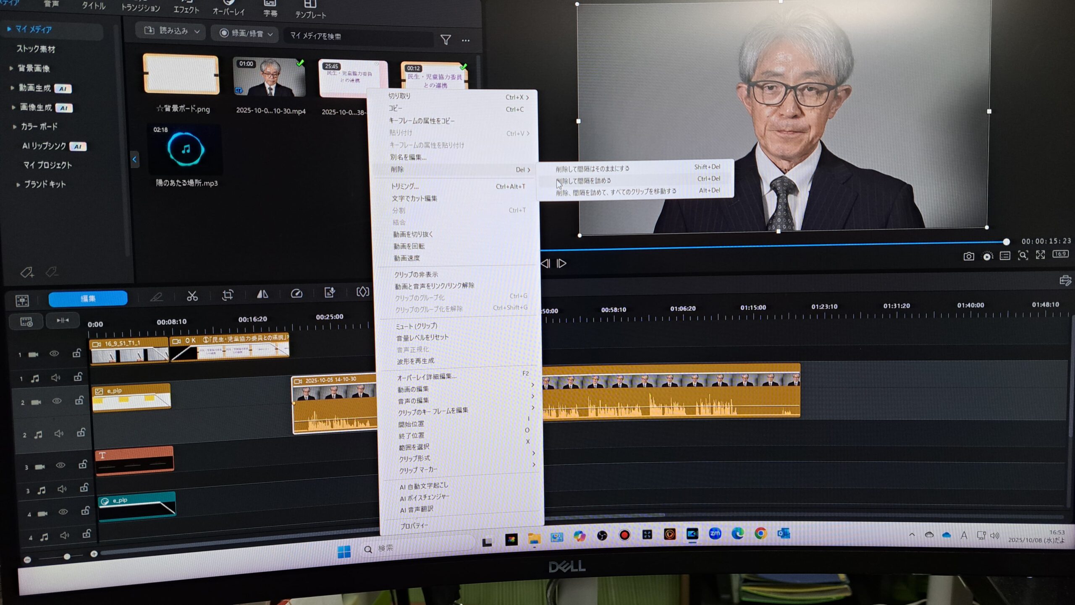Step to next frame in preview controls
The image size is (1075, 605).
[561, 263]
